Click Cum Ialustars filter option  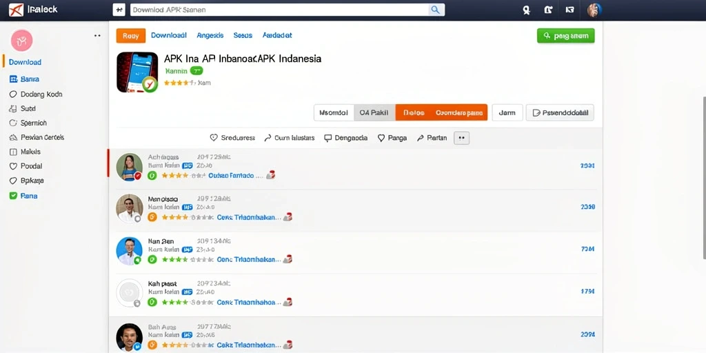(x=289, y=138)
